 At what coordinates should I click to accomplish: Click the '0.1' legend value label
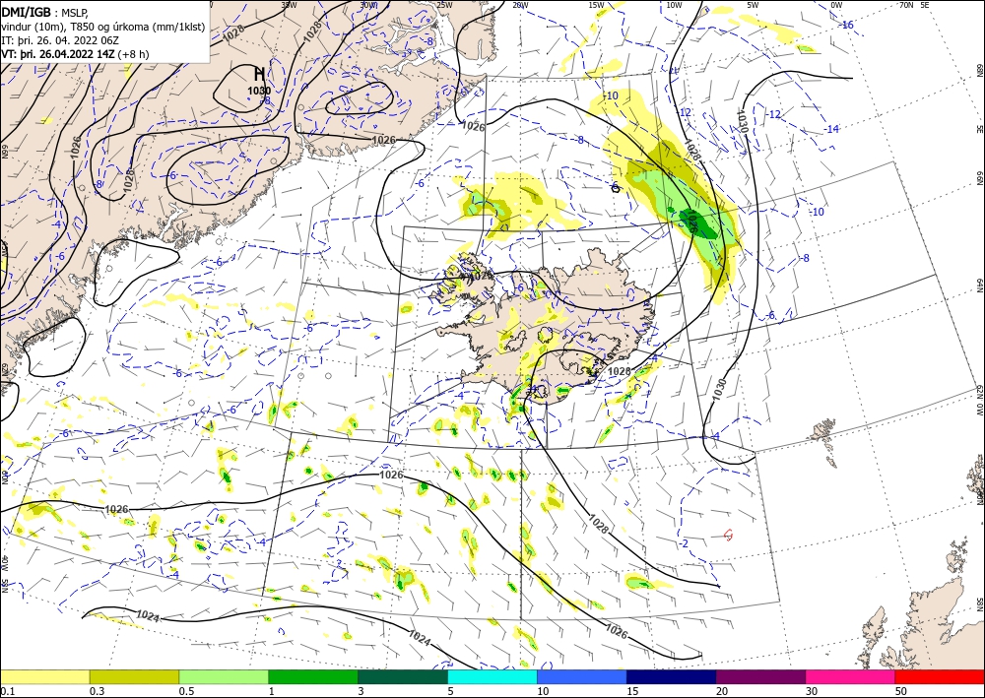point(7,691)
